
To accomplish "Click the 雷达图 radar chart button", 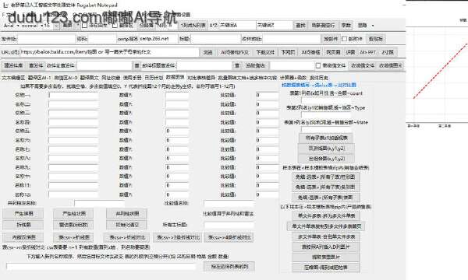I will tap(73, 225).
